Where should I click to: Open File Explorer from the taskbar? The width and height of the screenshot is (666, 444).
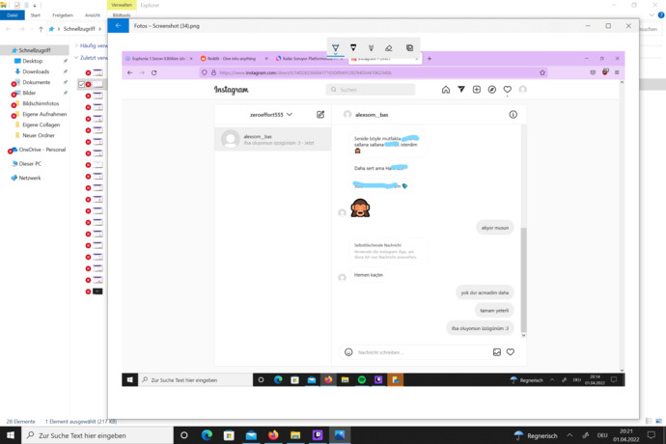(295, 435)
